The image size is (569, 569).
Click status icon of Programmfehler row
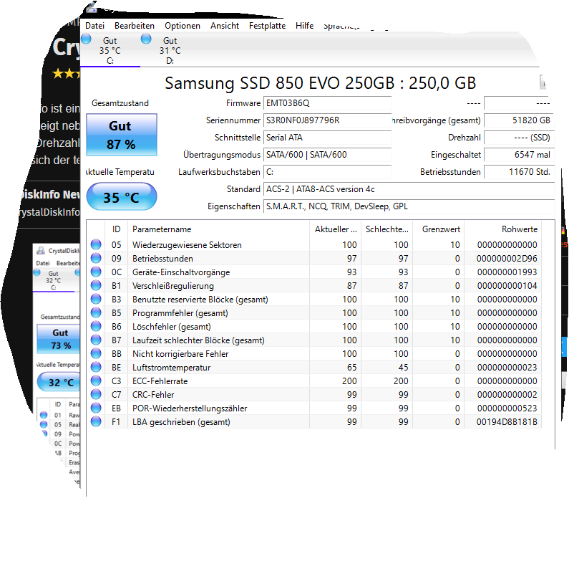(96, 313)
